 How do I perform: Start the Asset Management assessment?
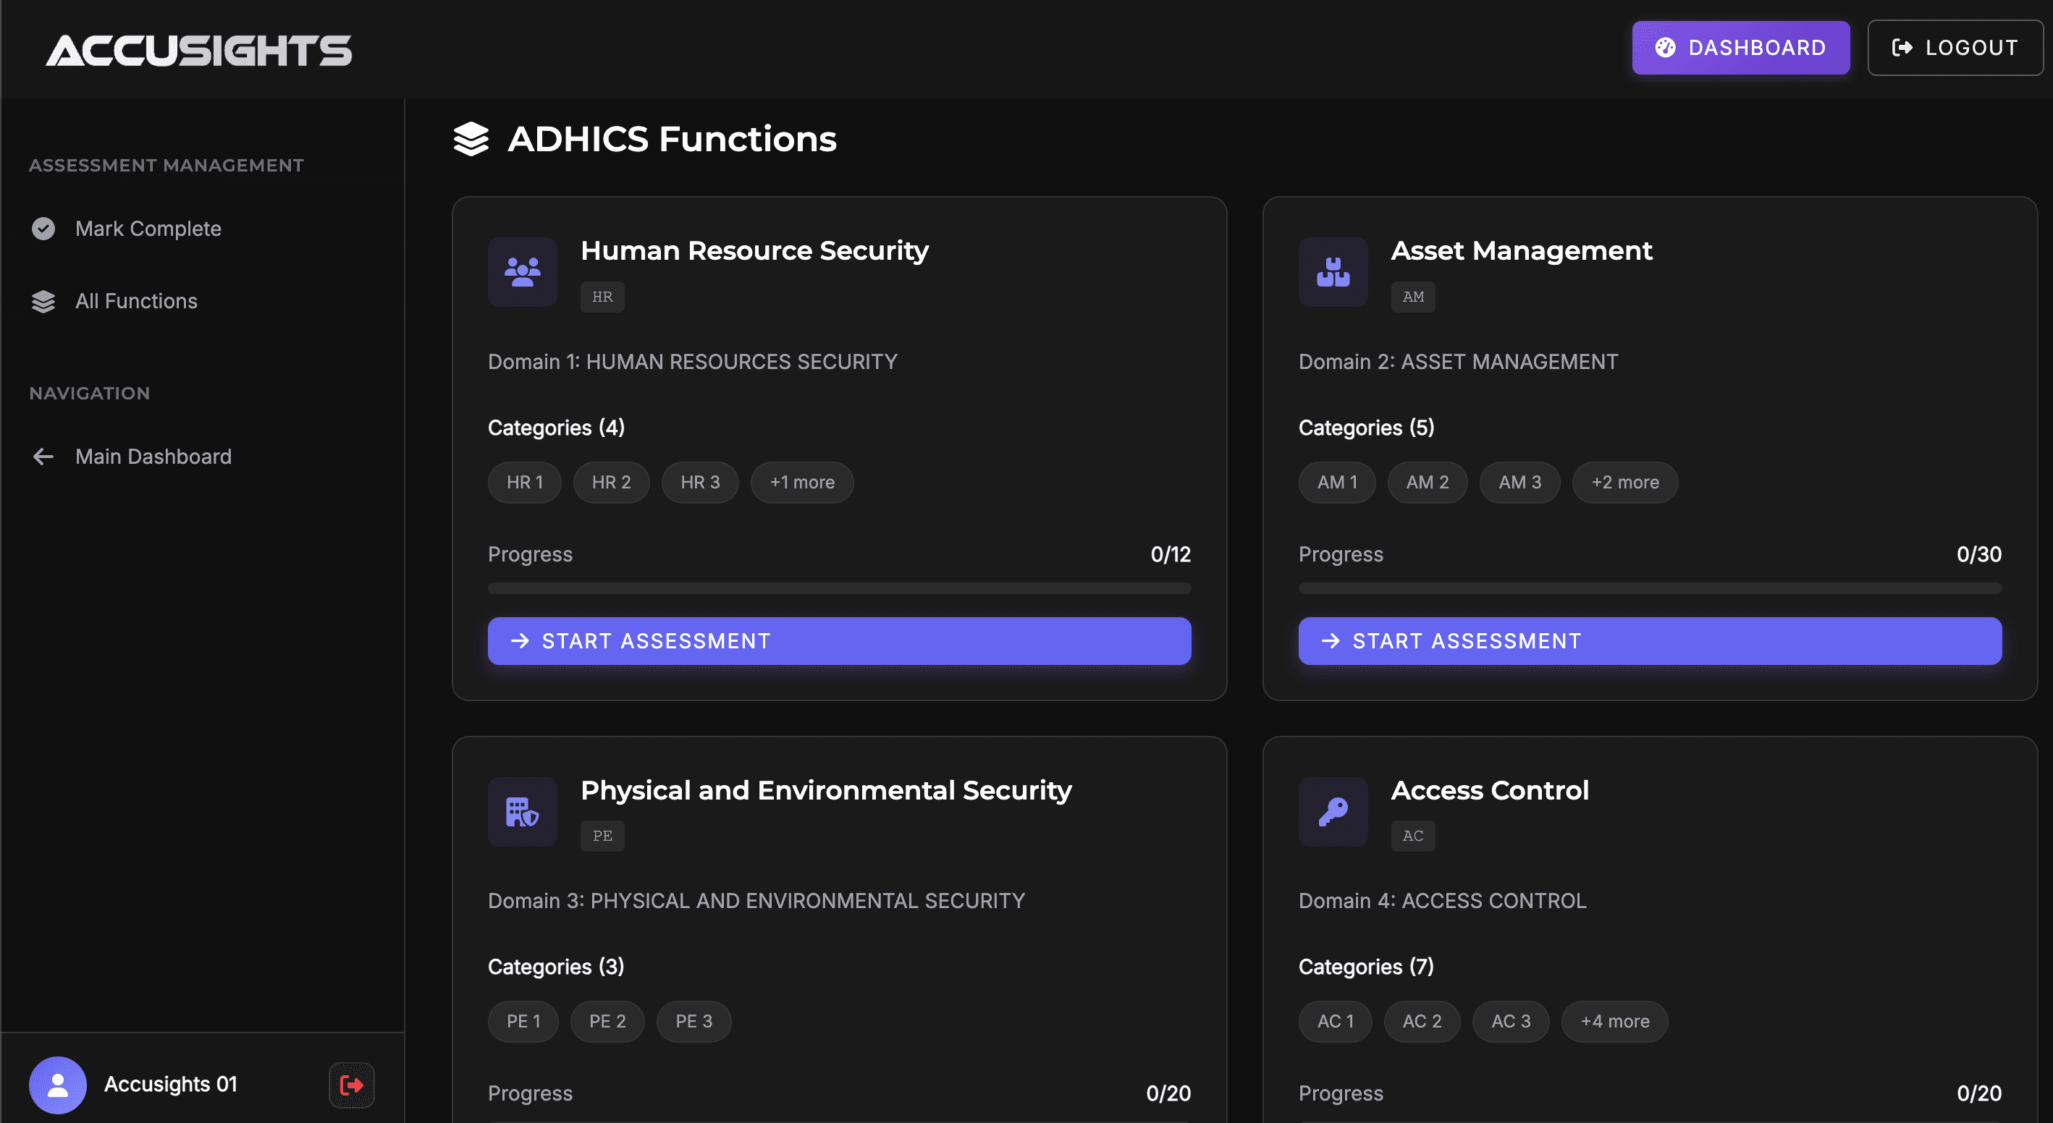point(1649,640)
